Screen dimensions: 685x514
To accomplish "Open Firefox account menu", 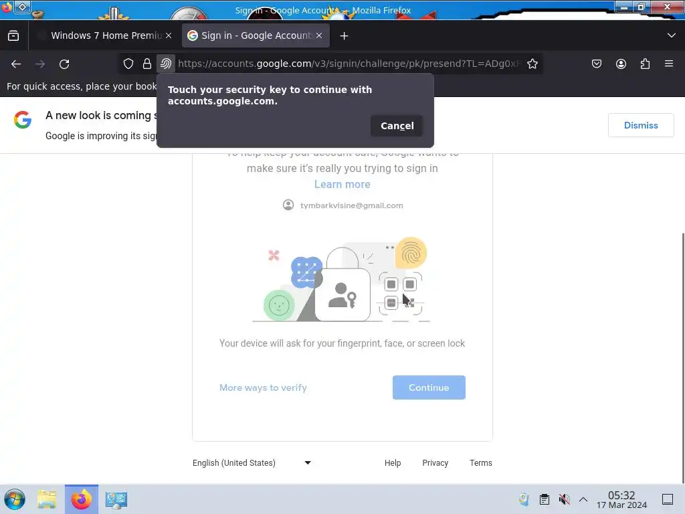I will click(x=621, y=64).
